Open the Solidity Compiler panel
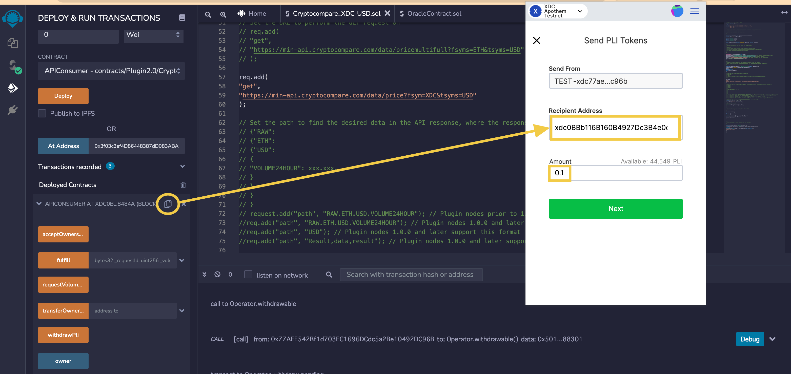 click(12, 66)
